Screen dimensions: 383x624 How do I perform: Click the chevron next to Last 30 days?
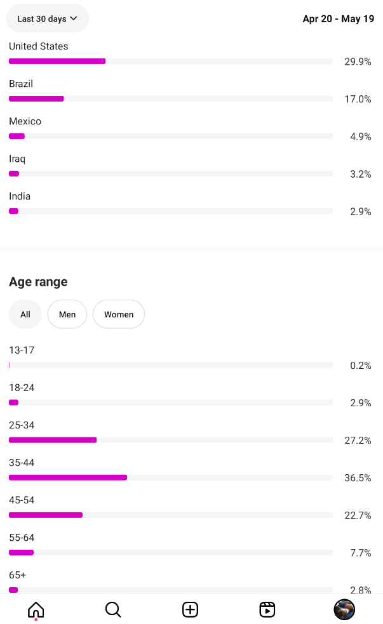[x=74, y=18]
